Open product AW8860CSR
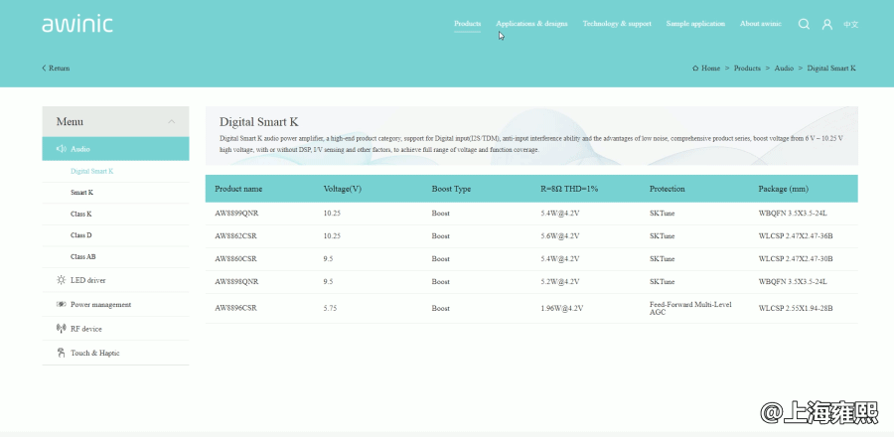894x437 pixels. pyautogui.click(x=235, y=258)
